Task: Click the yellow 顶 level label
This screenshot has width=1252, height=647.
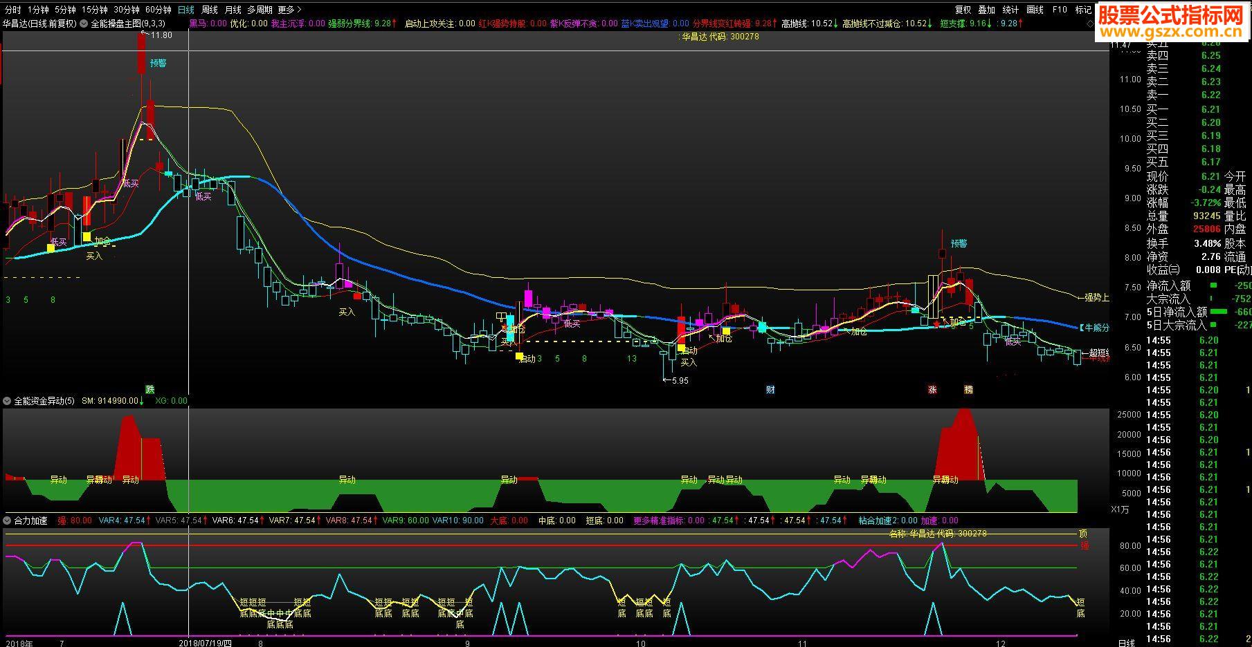Action: (x=1083, y=534)
